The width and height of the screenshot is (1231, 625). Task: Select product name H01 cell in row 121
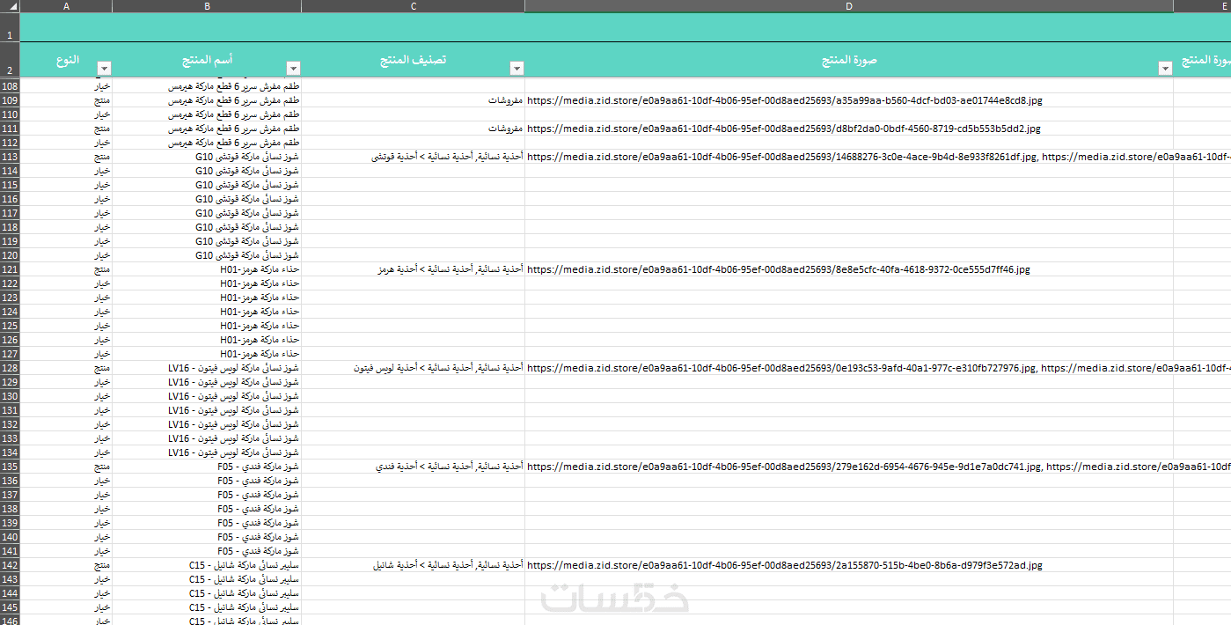pos(207,269)
